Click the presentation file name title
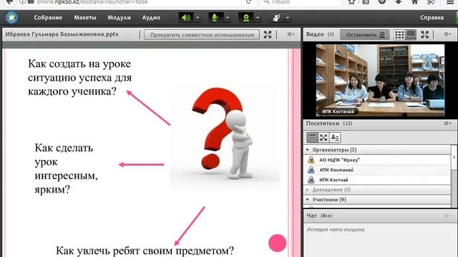458x257 pixels. click(62, 34)
